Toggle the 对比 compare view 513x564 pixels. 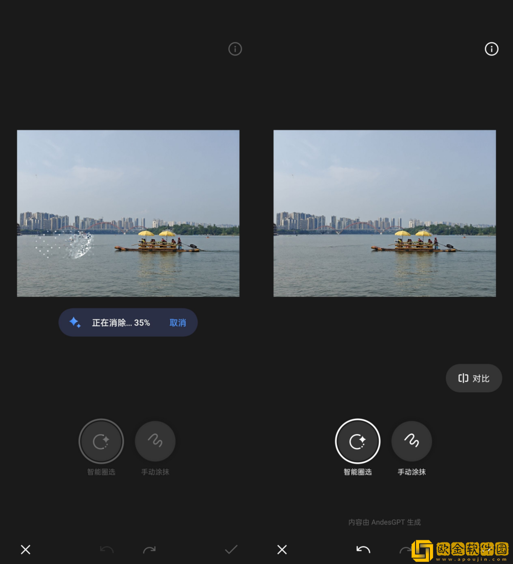tap(473, 378)
